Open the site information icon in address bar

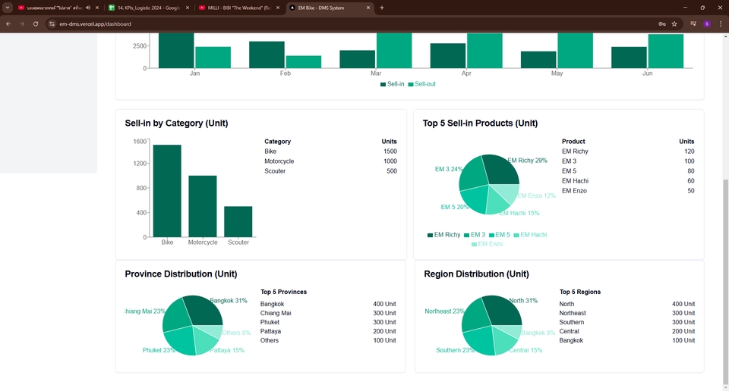[52, 23]
